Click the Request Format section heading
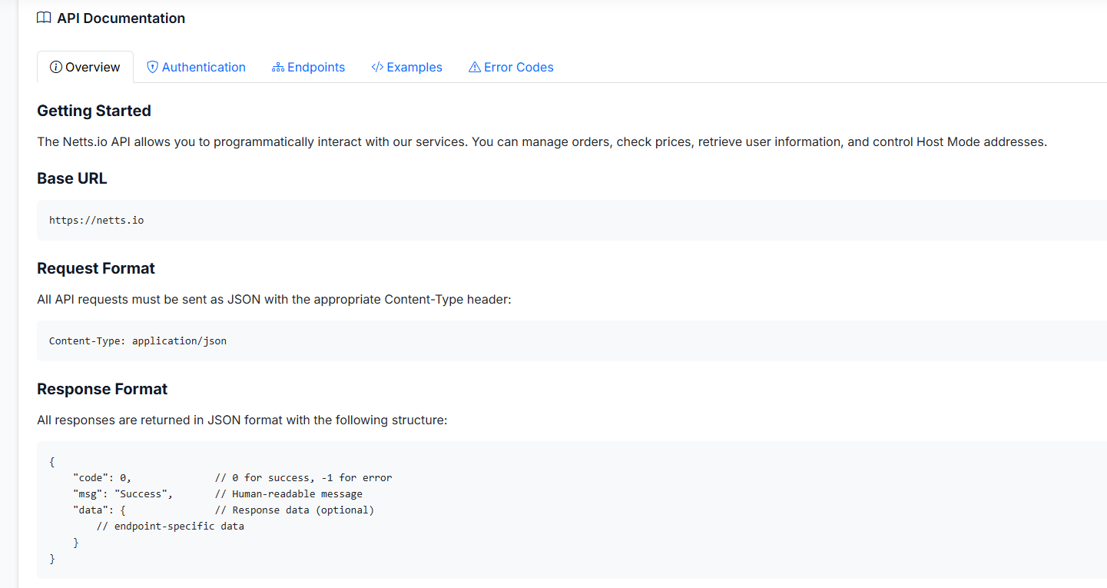The image size is (1107, 588). click(x=96, y=268)
